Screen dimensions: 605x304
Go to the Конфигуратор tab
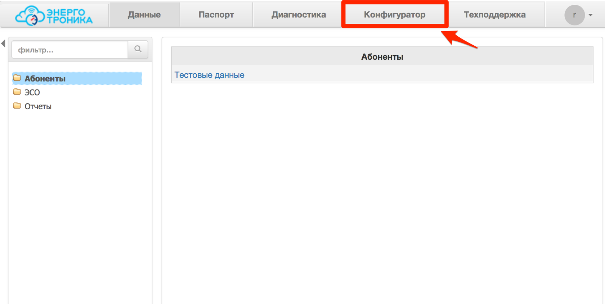[395, 15]
